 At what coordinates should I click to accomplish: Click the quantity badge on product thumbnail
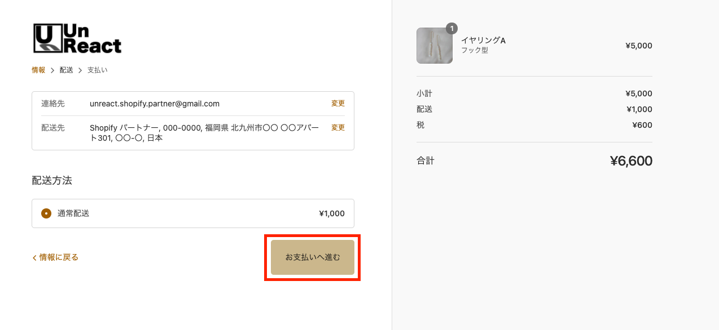point(451,28)
